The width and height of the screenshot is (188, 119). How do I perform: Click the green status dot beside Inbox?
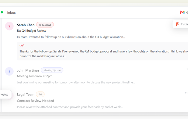(2, 12)
